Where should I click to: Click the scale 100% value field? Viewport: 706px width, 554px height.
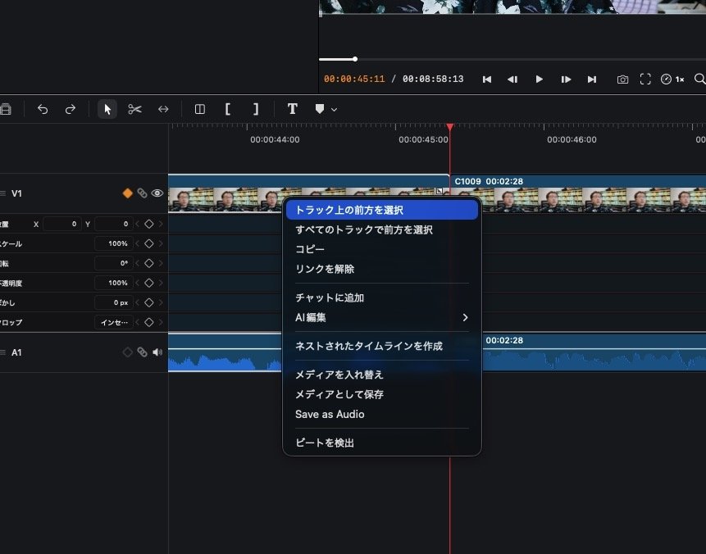click(x=114, y=243)
